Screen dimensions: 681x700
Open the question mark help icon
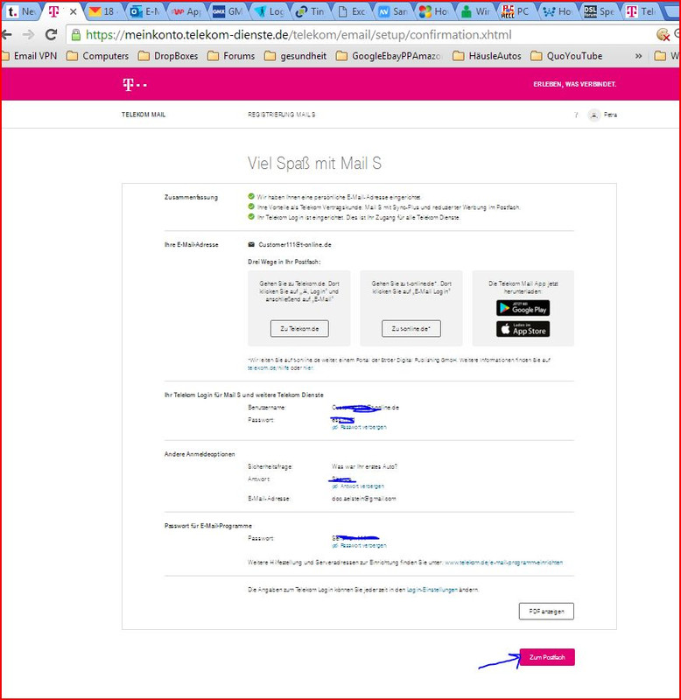[x=576, y=115]
